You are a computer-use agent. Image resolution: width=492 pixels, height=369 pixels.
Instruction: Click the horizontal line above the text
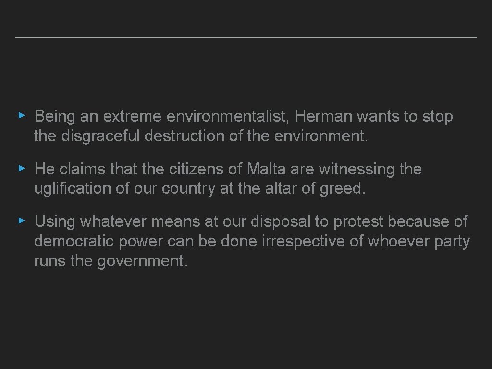click(x=246, y=37)
